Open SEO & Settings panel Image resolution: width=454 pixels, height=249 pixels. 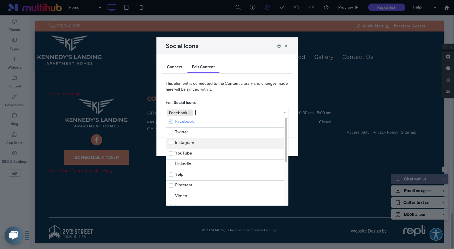point(14,157)
